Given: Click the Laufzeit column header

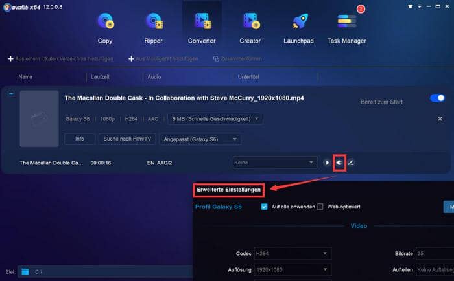Looking at the screenshot, I should coord(100,77).
